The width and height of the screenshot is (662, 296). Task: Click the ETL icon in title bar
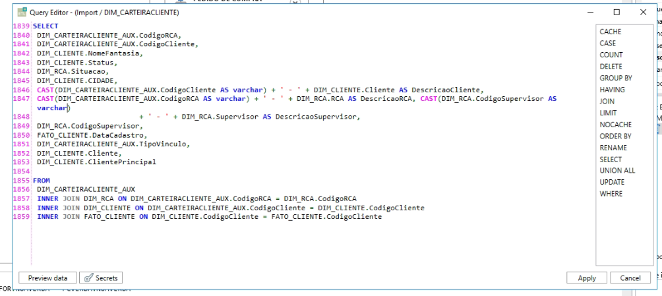(x=22, y=13)
